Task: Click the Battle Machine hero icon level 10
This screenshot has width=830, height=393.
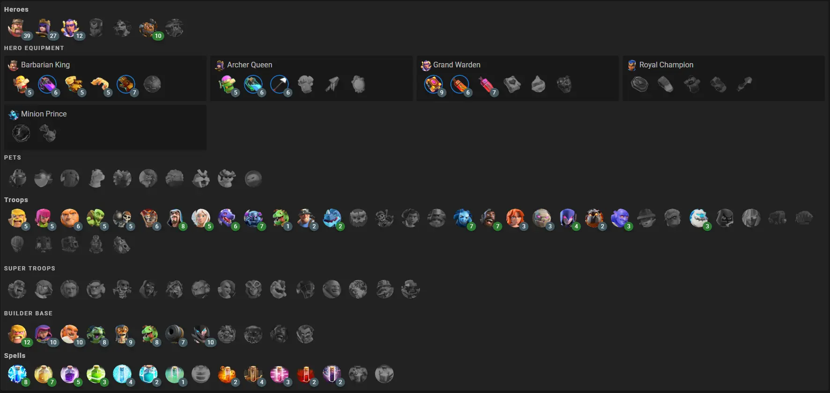Action: (148, 28)
